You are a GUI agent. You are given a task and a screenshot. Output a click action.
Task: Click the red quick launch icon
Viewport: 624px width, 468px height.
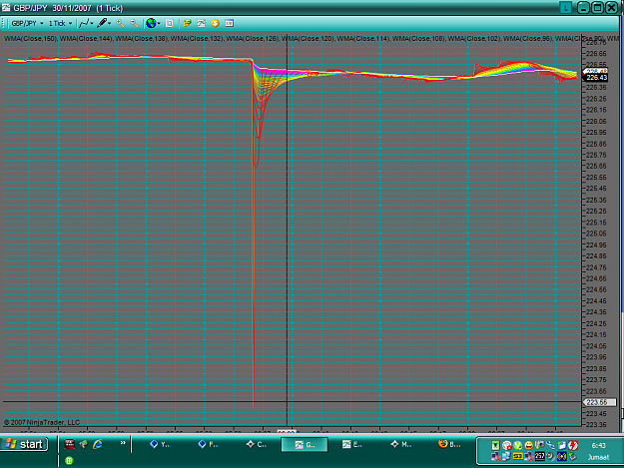pyautogui.click(x=69, y=444)
